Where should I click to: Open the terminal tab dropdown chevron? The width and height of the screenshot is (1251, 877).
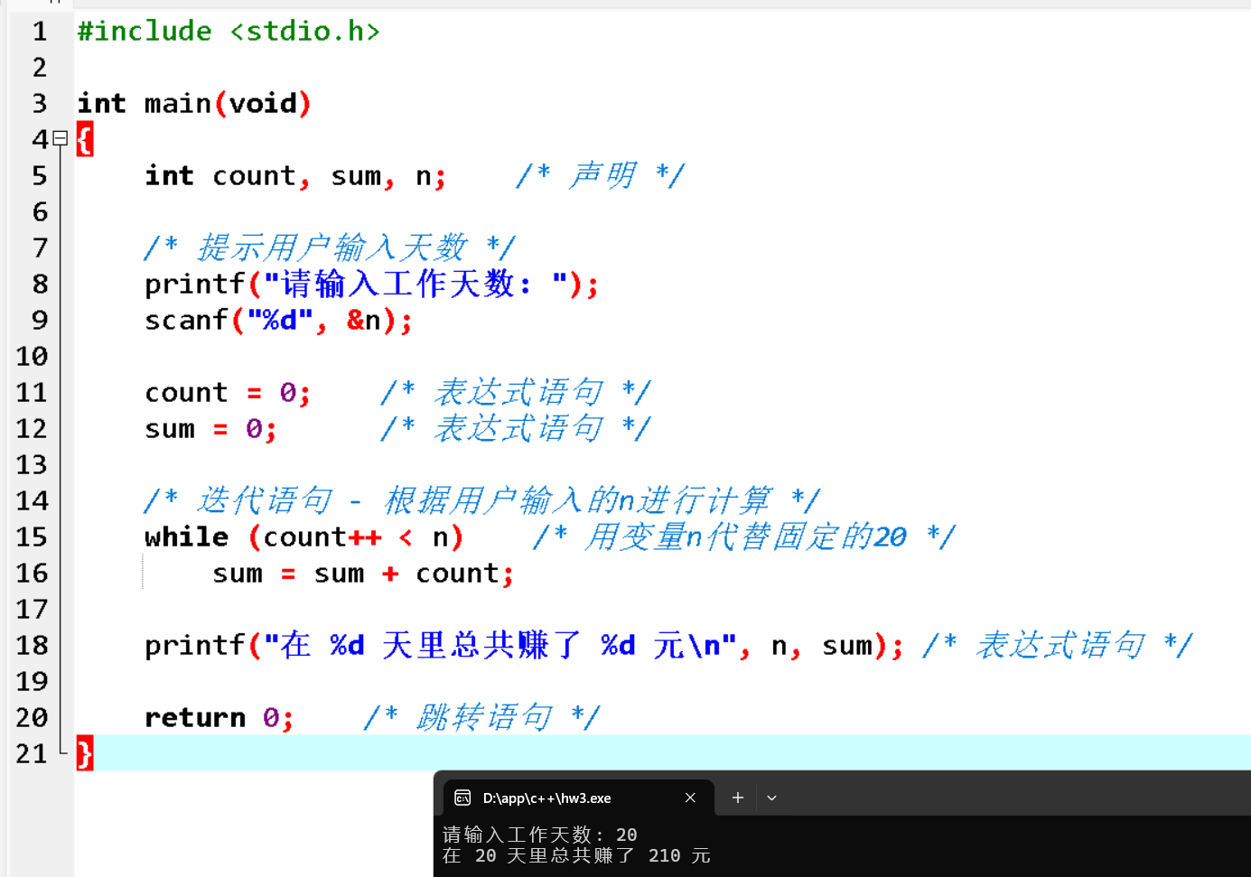[x=771, y=798]
